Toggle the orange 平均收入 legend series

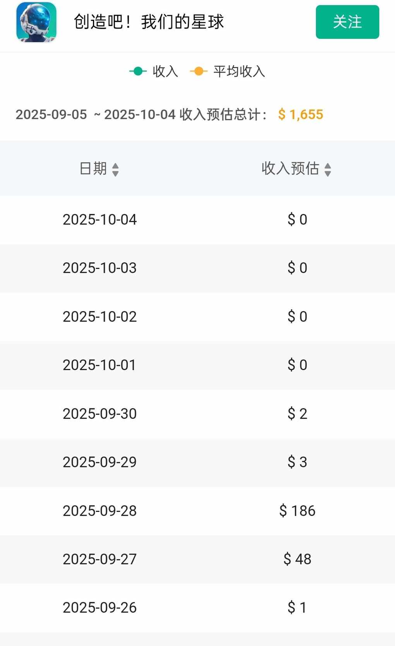[228, 71]
